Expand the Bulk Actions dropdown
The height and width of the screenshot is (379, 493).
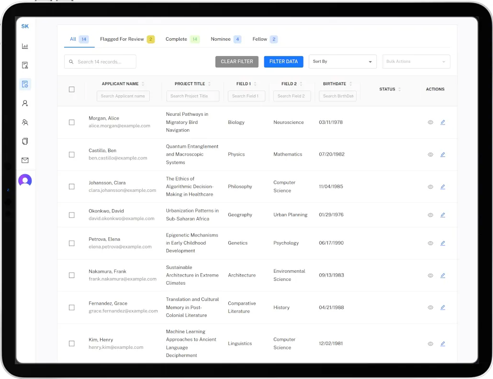pos(416,61)
